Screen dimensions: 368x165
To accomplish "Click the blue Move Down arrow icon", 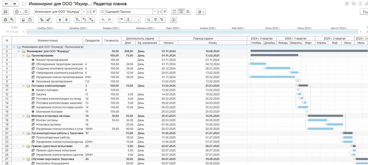I will click(x=66, y=20).
